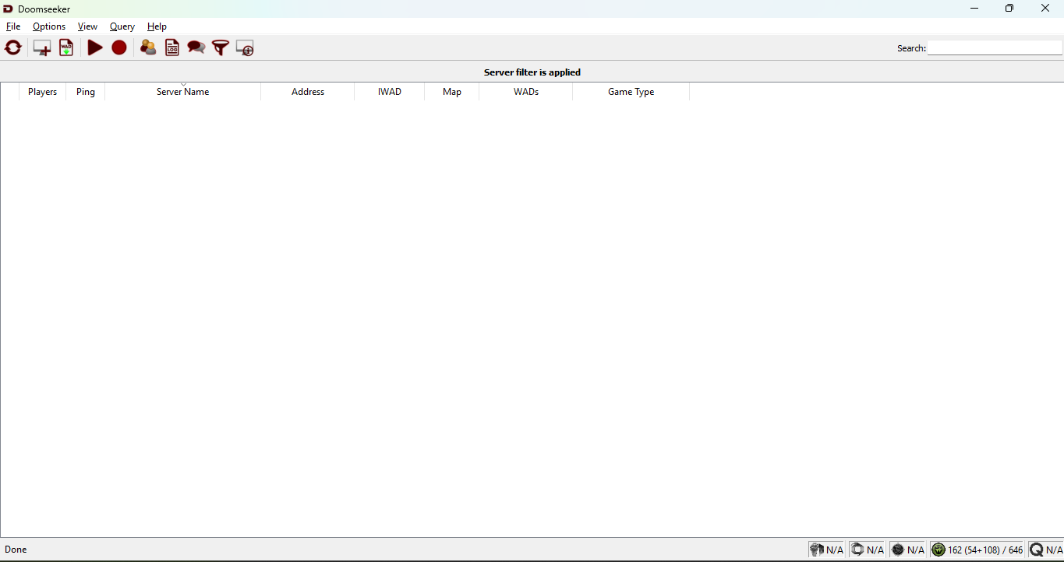Screen dimensions: 1064x562
Task: Click the Zandronum 162 (54+108) / 646 status indicator
Action: [977, 550]
